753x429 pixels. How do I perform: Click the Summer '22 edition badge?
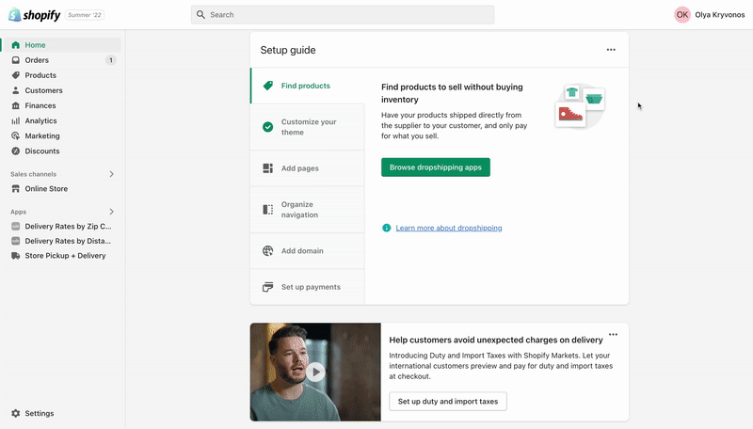coord(85,15)
